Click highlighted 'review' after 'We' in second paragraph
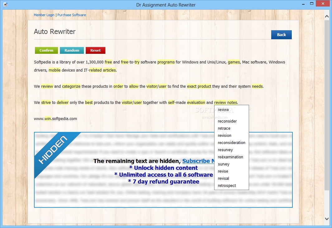 coord(47,86)
